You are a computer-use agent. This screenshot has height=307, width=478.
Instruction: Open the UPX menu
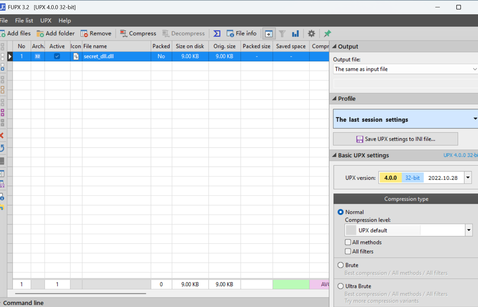46,21
